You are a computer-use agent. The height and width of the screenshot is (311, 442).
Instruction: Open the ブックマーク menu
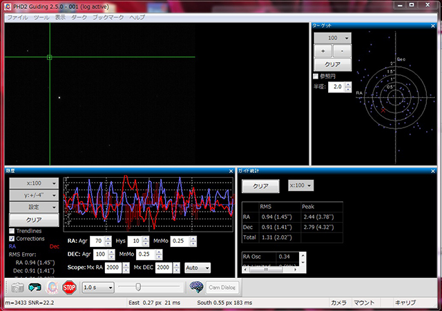click(x=108, y=17)
